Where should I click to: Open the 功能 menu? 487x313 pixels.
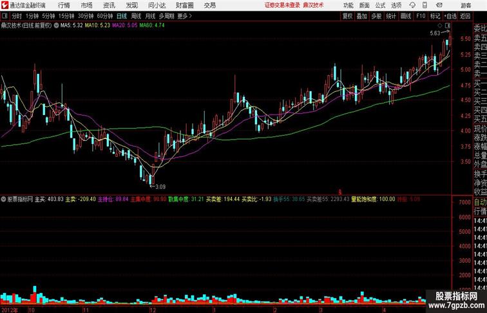pos(348,5)
